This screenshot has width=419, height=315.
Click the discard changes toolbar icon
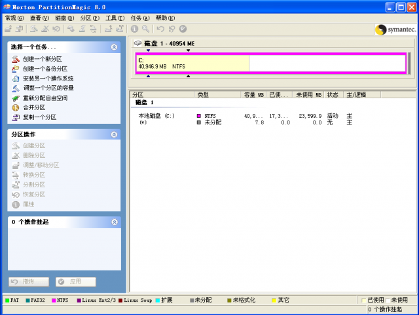click(172, 29)
